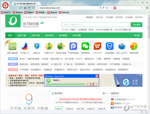The height and width of the screenshot is (114, 150).
Task: Click the 百度卫士 shield icon
Action: (x=37, y=46)
